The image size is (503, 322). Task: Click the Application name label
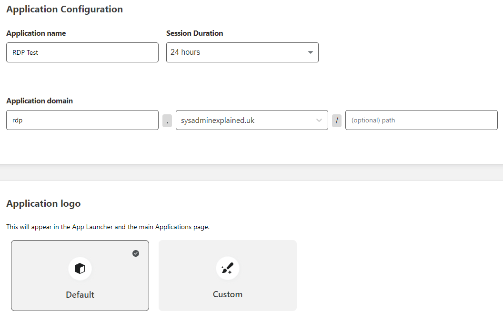click(x=36, y=33)
